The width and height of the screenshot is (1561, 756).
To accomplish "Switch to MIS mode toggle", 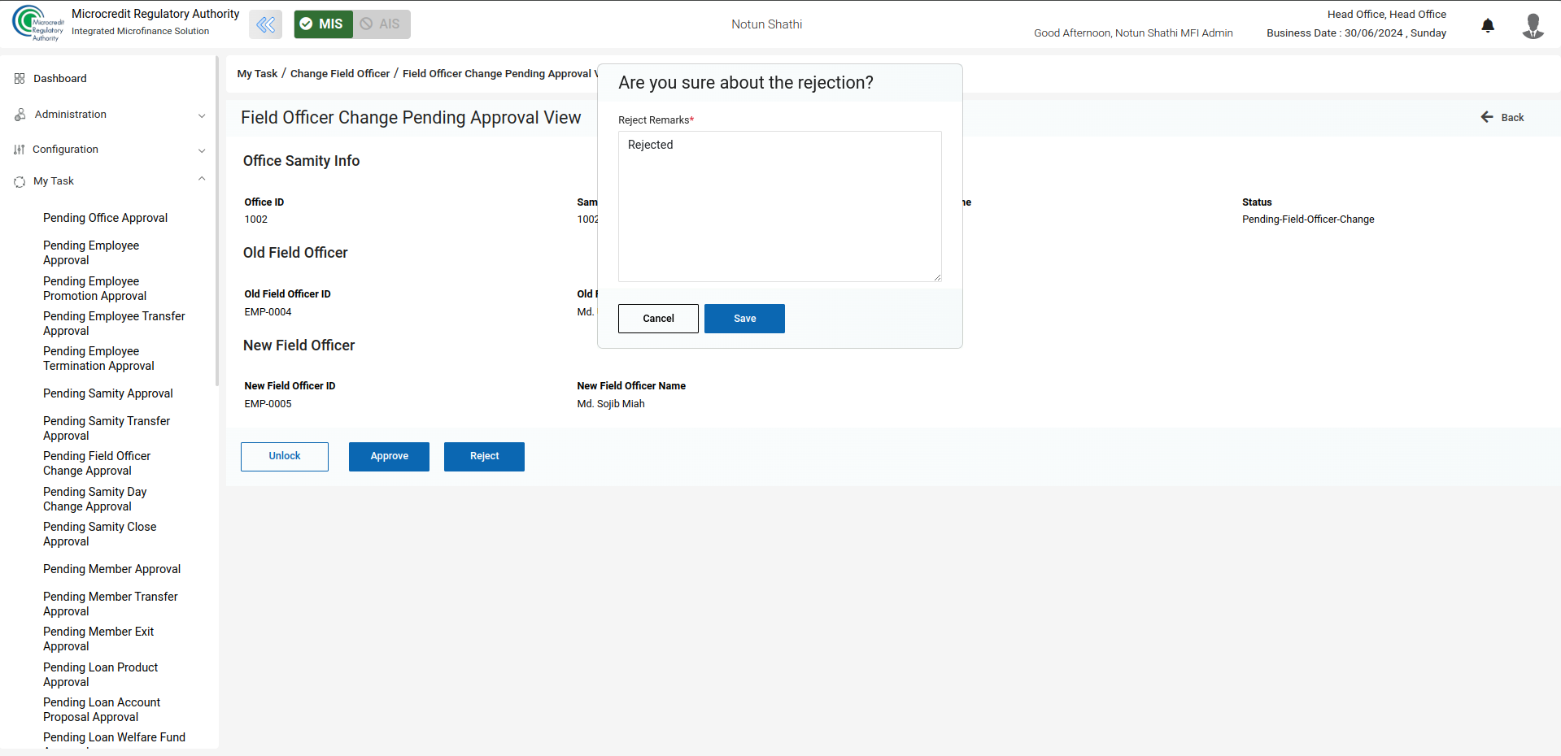I will pos(323,24).
